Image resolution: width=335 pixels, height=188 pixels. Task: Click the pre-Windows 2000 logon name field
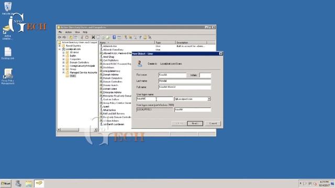(x=193, y=110)
